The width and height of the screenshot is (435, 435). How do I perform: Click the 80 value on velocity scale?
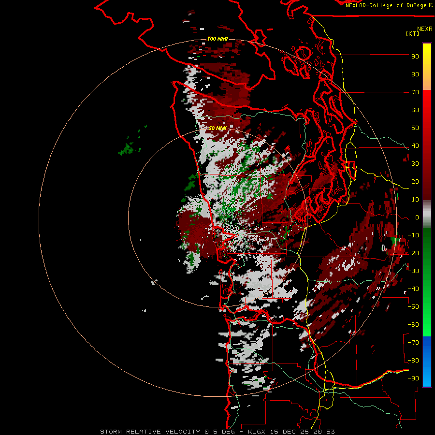point(415,74)
